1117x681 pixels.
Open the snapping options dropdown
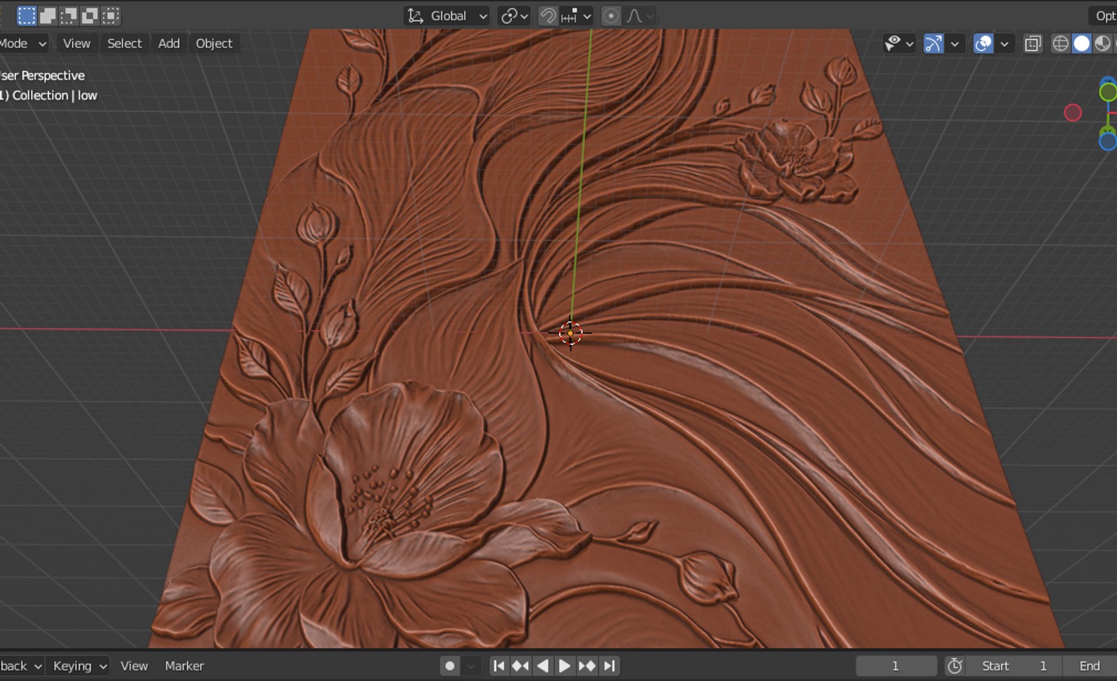[x=577, y=16]
